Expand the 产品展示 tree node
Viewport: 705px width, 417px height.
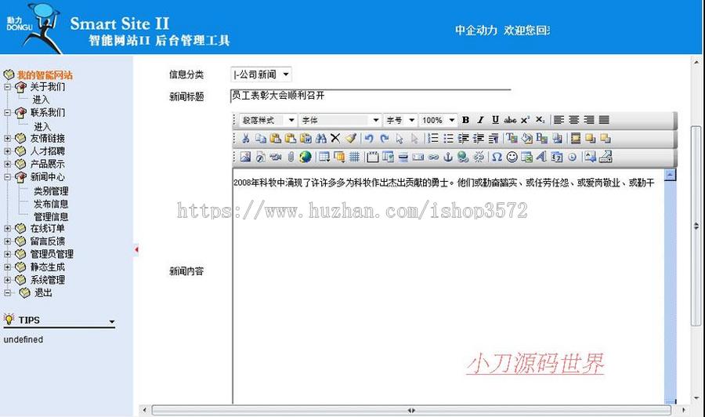(x=7, y=164)
